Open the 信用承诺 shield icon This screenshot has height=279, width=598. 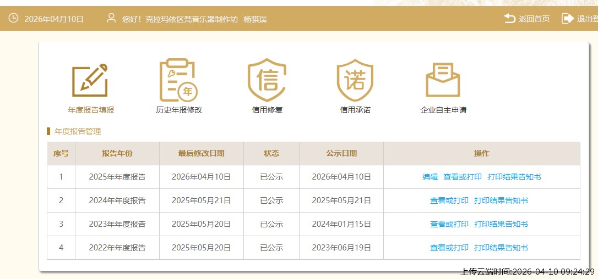point(355,80)
